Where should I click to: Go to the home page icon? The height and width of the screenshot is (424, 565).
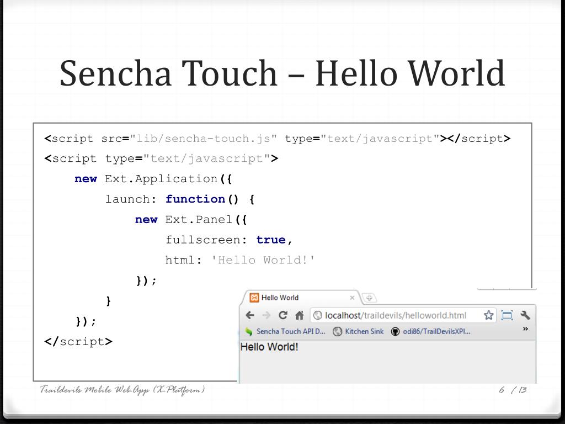[300, 315]
